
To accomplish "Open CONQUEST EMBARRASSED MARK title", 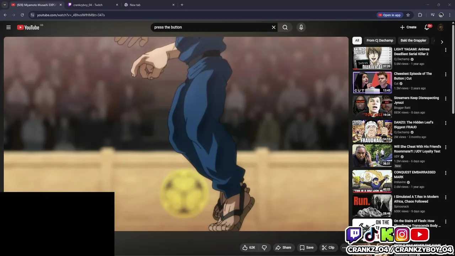I will click(x=414, y=175).
